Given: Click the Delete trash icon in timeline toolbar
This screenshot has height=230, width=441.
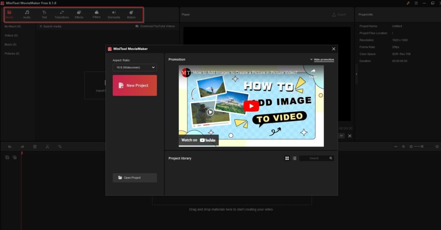Looking at the screenshot, I should click(x=35, y=147).
